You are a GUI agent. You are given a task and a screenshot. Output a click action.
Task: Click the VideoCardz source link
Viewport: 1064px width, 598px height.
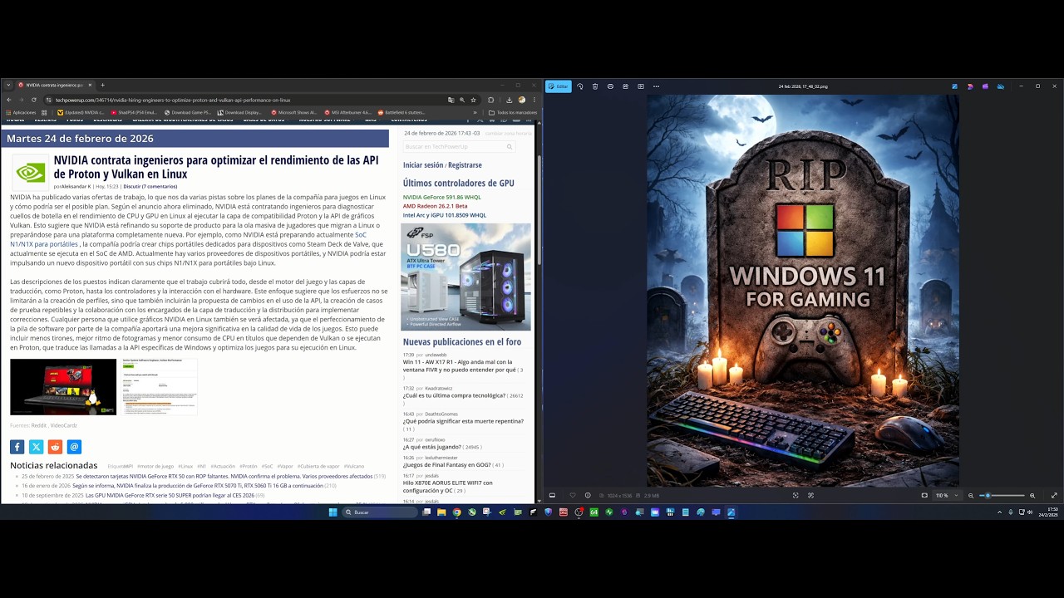(x=64, y=426)
